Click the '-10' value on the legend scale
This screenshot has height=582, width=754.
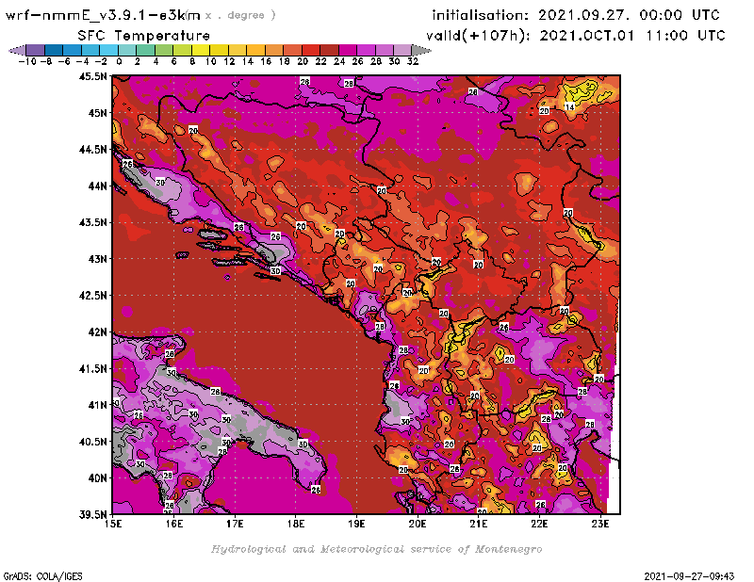point(27,61)
